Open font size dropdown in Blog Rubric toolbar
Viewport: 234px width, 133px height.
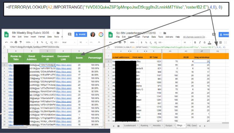(83, 43)
